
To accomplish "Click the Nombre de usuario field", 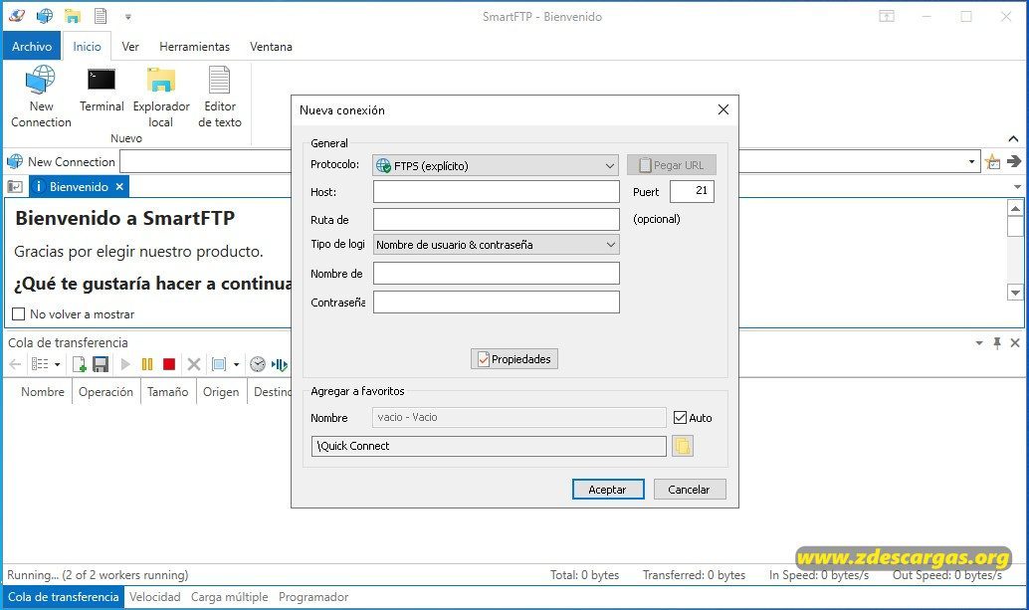I will [497, 274].
